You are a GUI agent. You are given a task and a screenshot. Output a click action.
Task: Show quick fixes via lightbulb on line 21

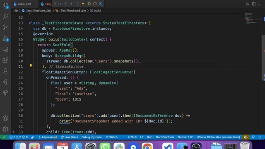(31, 65)
